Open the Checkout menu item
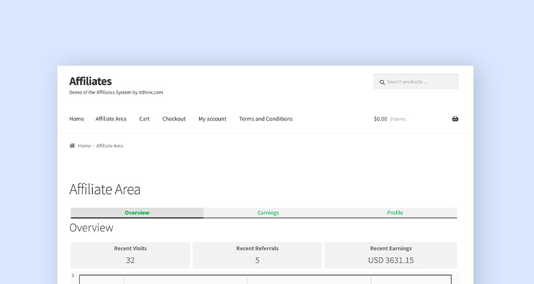 pyautogui.click(x=174, y=119)
